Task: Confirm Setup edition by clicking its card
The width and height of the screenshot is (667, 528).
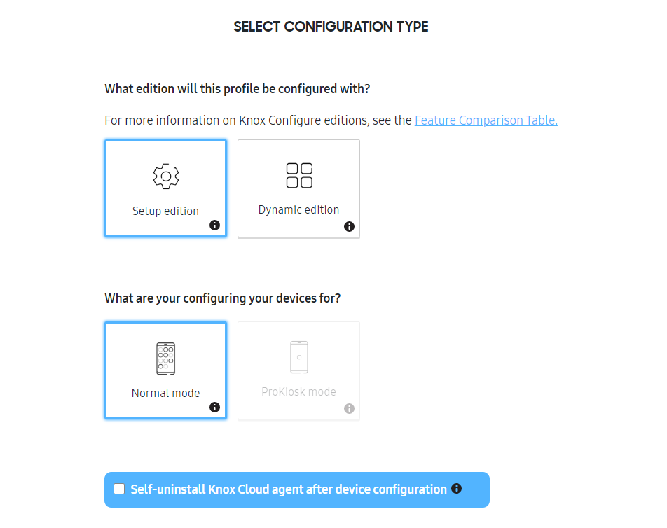Action: click(x=165, y=188)
